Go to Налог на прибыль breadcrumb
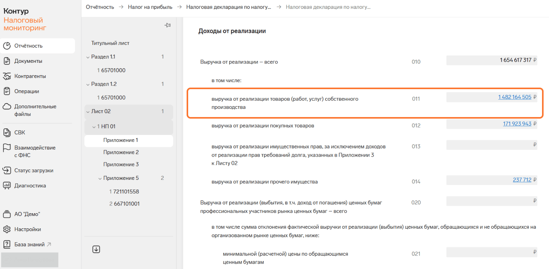The height and width of the screenshot is (269, 549). [150, 7]
